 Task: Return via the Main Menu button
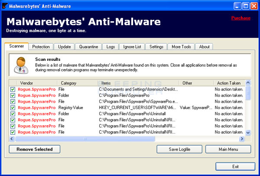[x=228, y=149]
